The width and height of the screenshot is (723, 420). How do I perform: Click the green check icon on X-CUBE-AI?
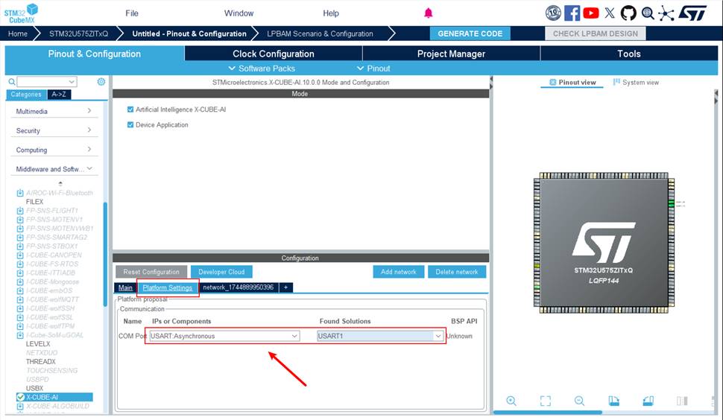(x=20, y=397)
